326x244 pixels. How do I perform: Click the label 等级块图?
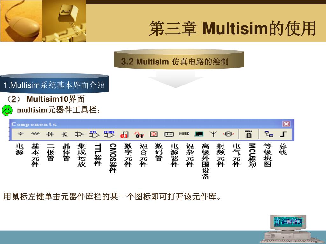tap(267, 155)
